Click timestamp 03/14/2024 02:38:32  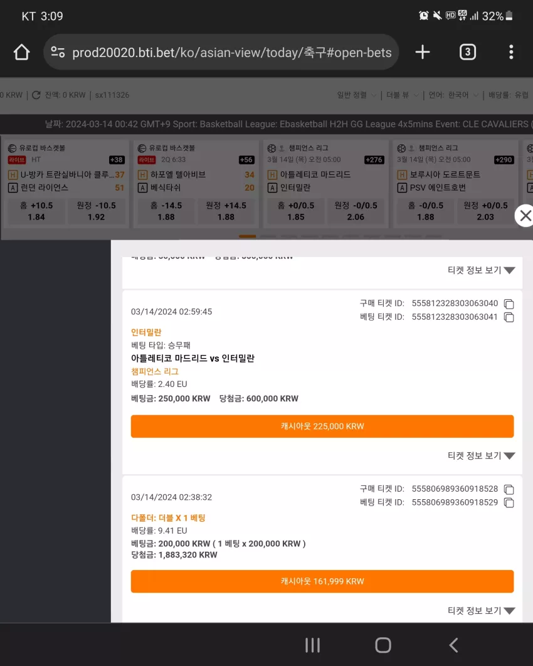[171, 497]
